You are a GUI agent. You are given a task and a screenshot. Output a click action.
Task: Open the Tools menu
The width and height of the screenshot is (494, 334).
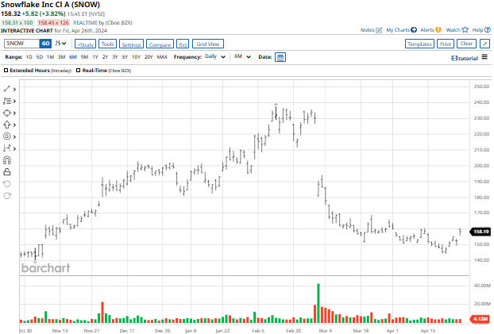click(108, 44)
